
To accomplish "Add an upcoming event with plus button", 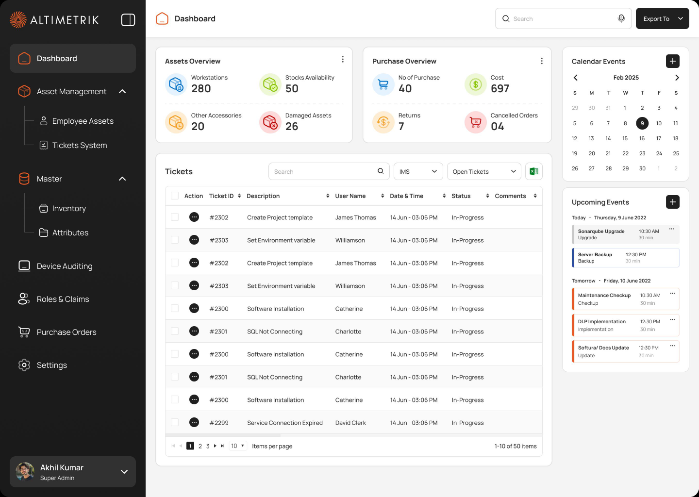I will tap(673, 202).
